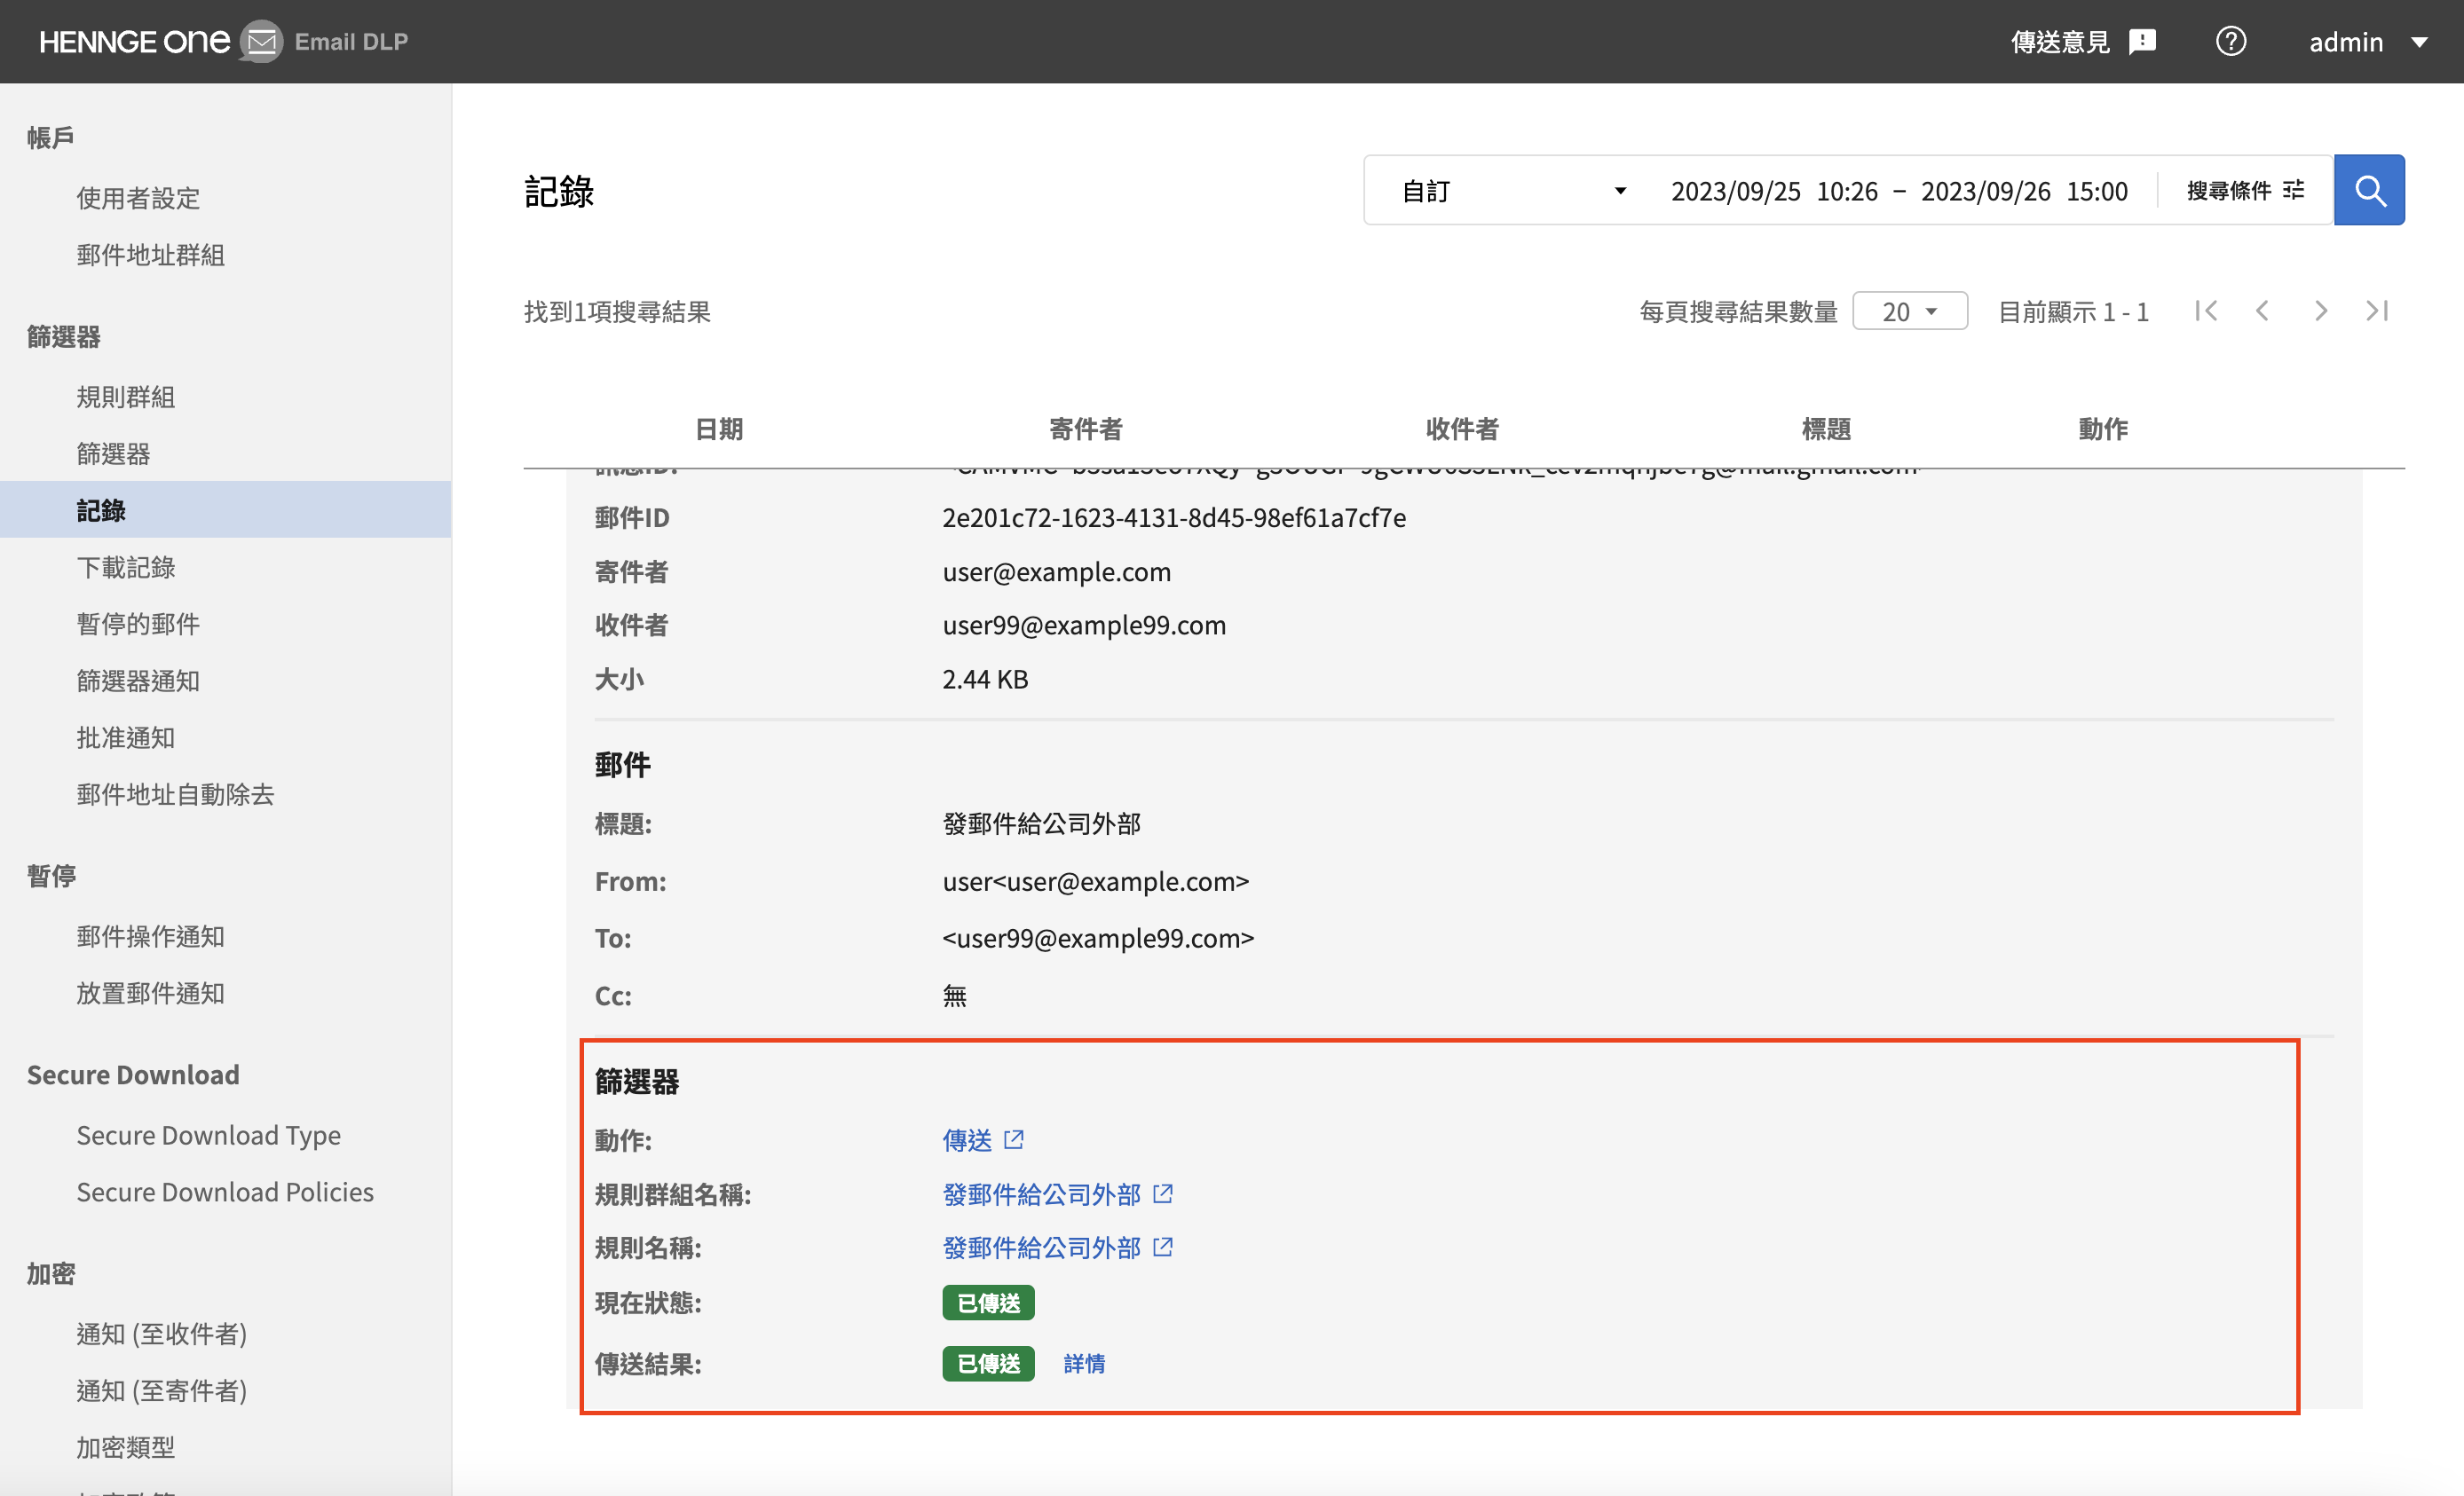Click the To value <user99@example99.com>
Screen dimensions: 2464x1496
click(1098, 937)
